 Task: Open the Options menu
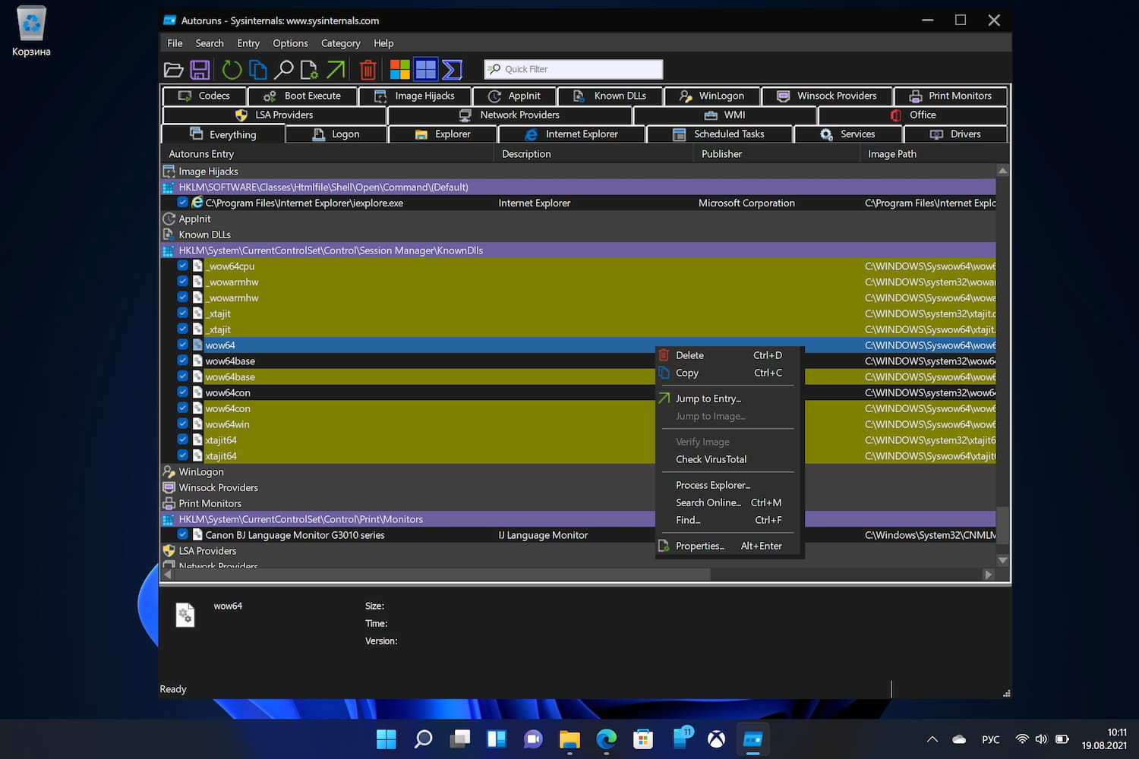pos(290,43)
